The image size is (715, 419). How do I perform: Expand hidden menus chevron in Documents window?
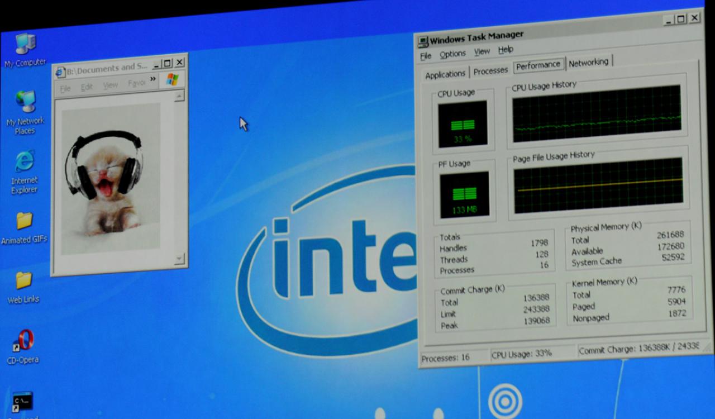click(x=153, y=79)
